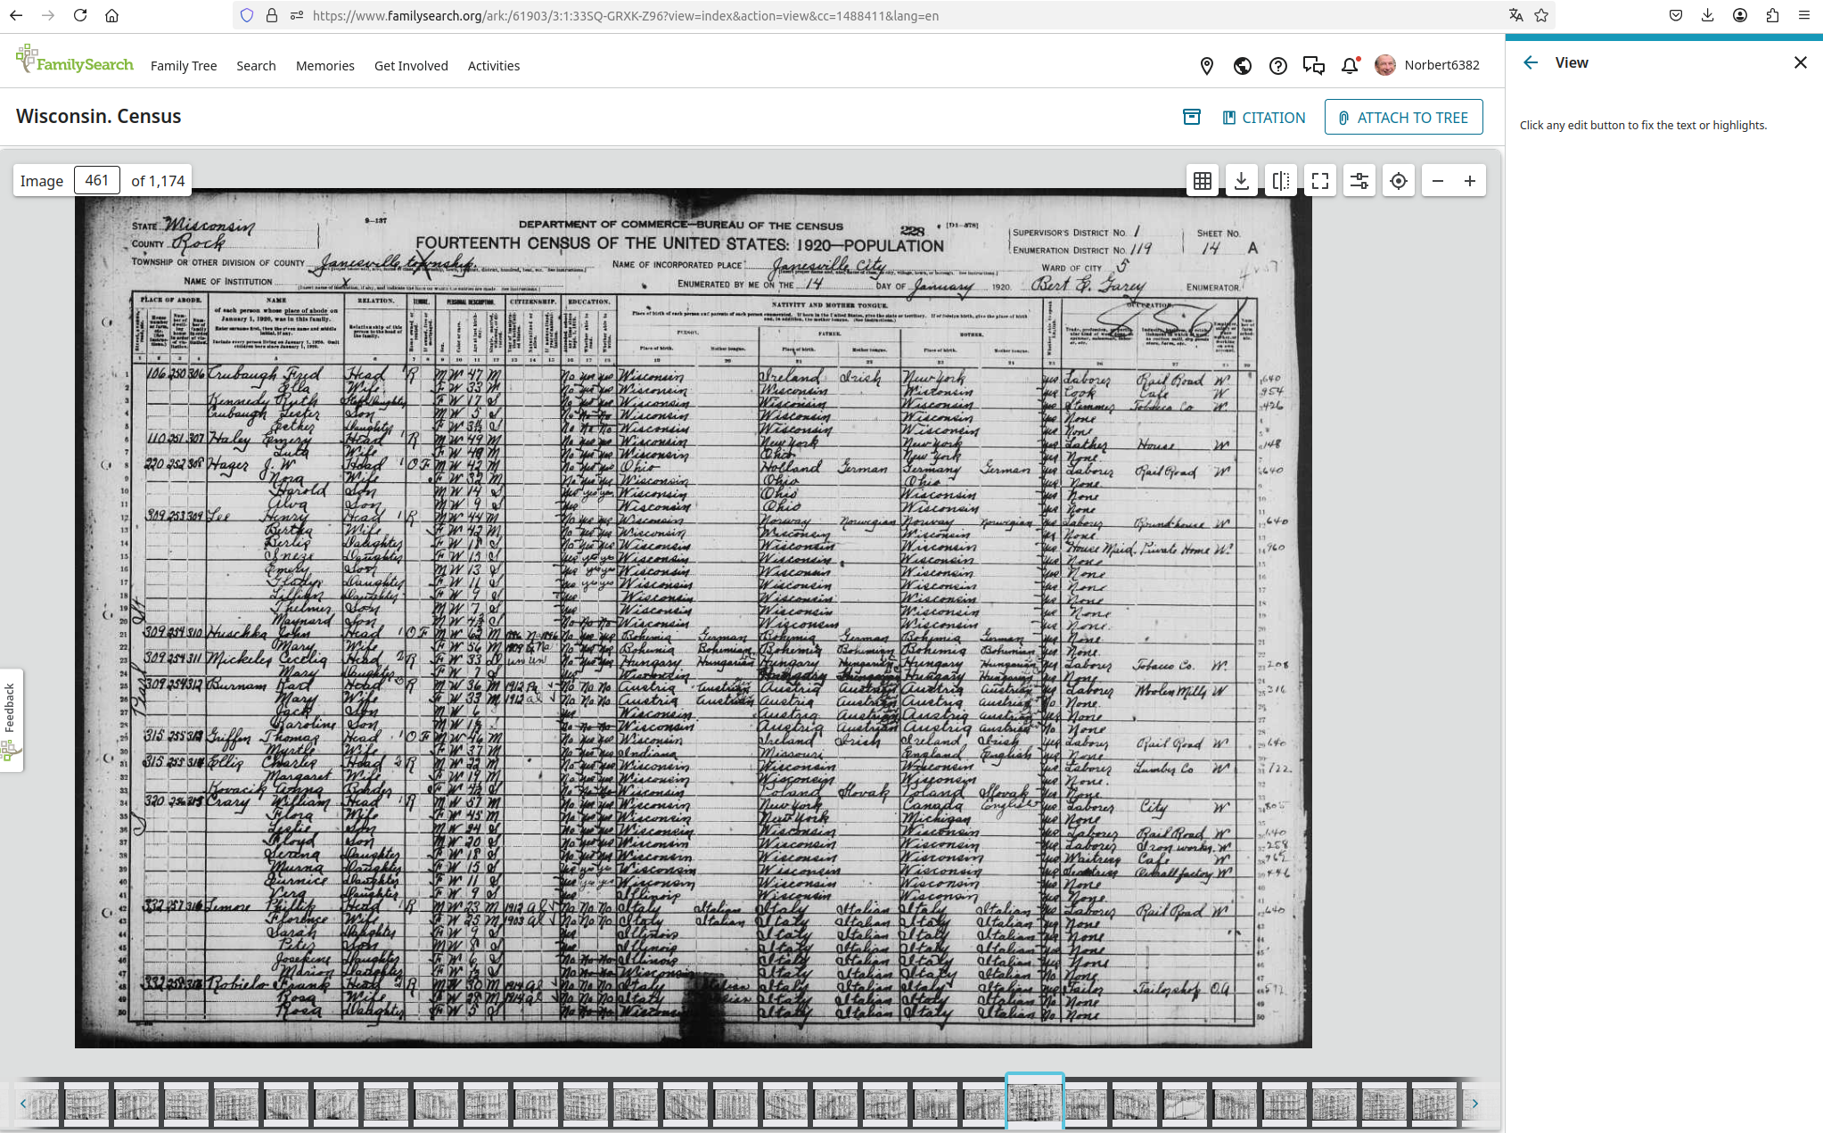This screenshot has height=1133, width=1823.
Task: Go back using the View panel arrow
Action: click(x=1531, y=62)
